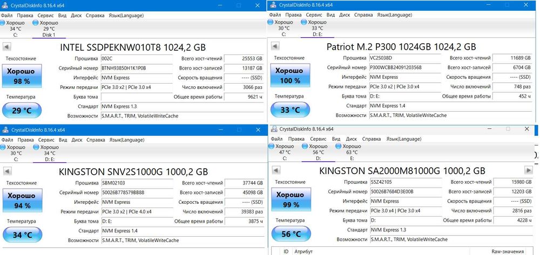Image resolution: width=540 pixels, height=255 pixels.
Task: Open Язык(Language) menu in INTEL window
Action: (126, 16)
